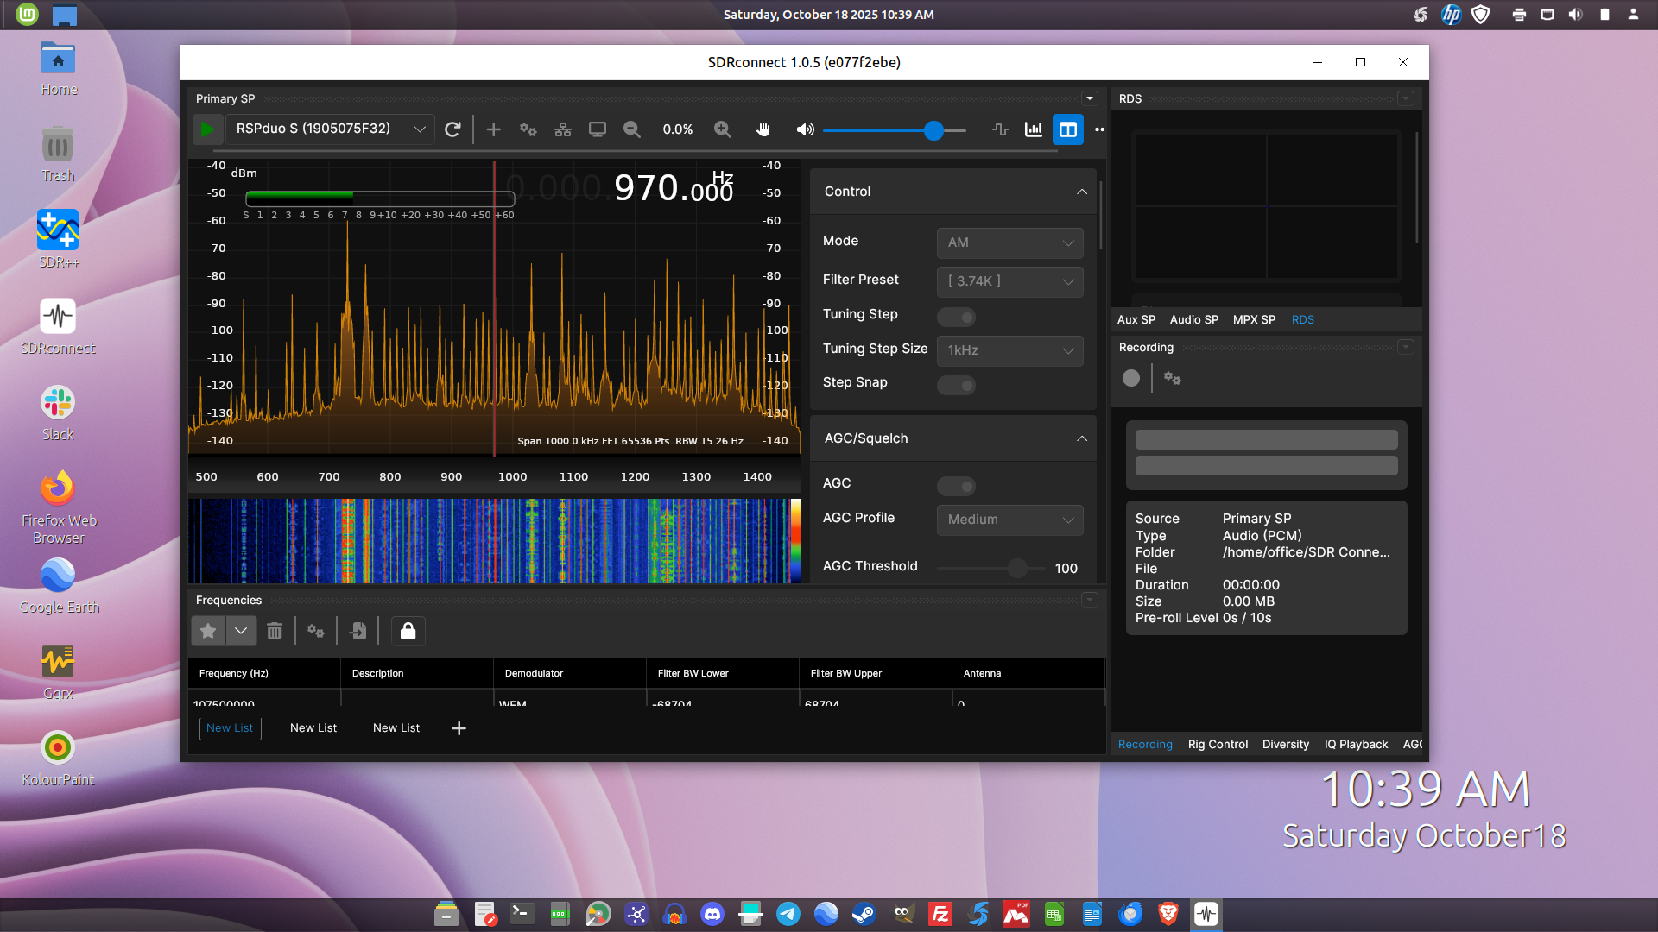Click the volume slider handle
The height and width of the screenshot is (932, 1658).
[x=933, y=130]
